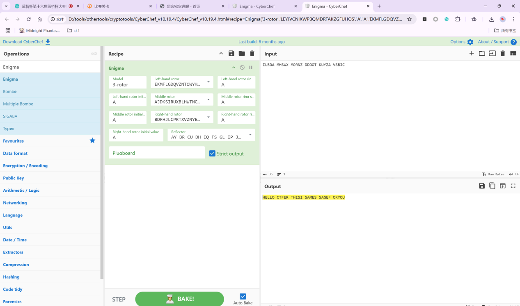Open the Data format category
The image size is (520, 306).
(x=16, y=153)
